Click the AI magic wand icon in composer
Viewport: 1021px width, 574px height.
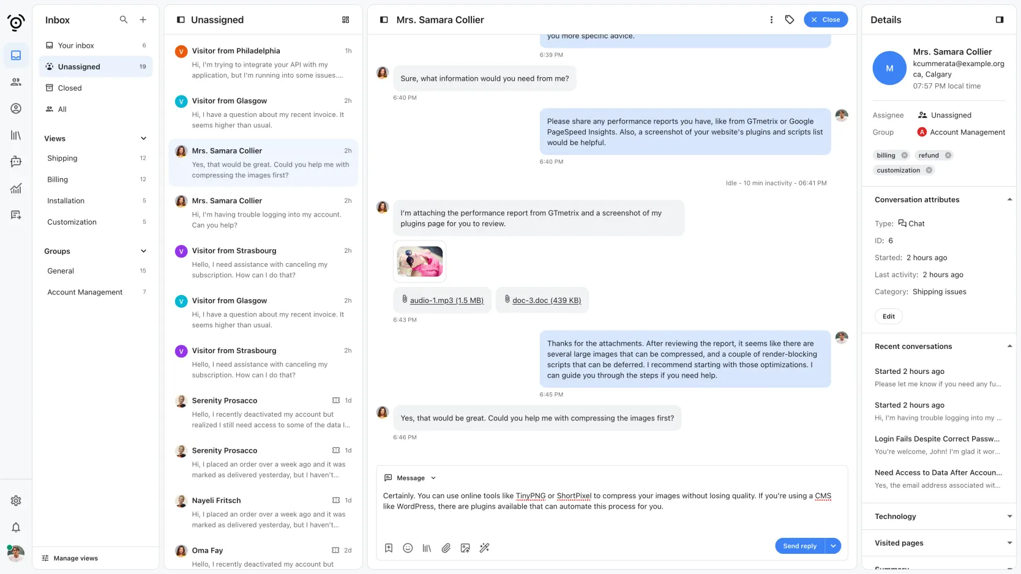pos(485,548)
